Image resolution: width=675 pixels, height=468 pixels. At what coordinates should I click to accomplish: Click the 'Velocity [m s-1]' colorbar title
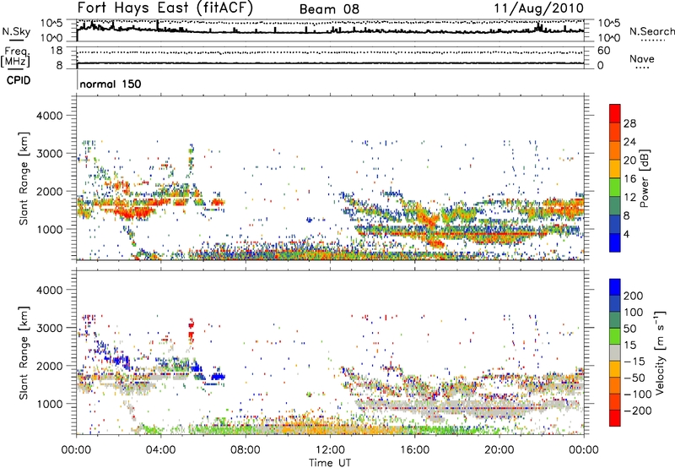pyautogui.click(x=660, y=352)
